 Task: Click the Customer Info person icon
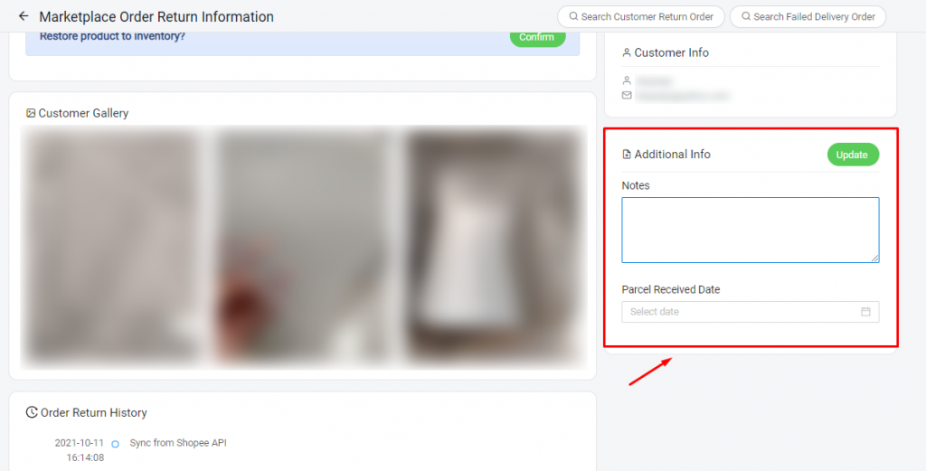(x=627, y=52)
